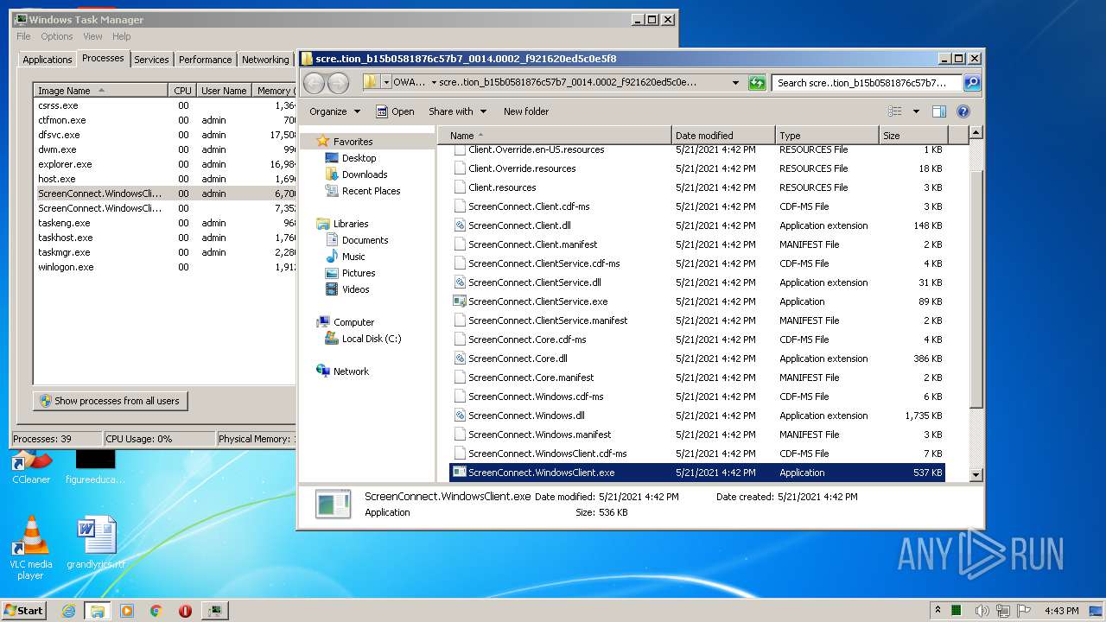Switch to Applications tab in Task Manager
Image resolution: width=1106 pixels, height=622 pixels.
(x=48, y=60)
